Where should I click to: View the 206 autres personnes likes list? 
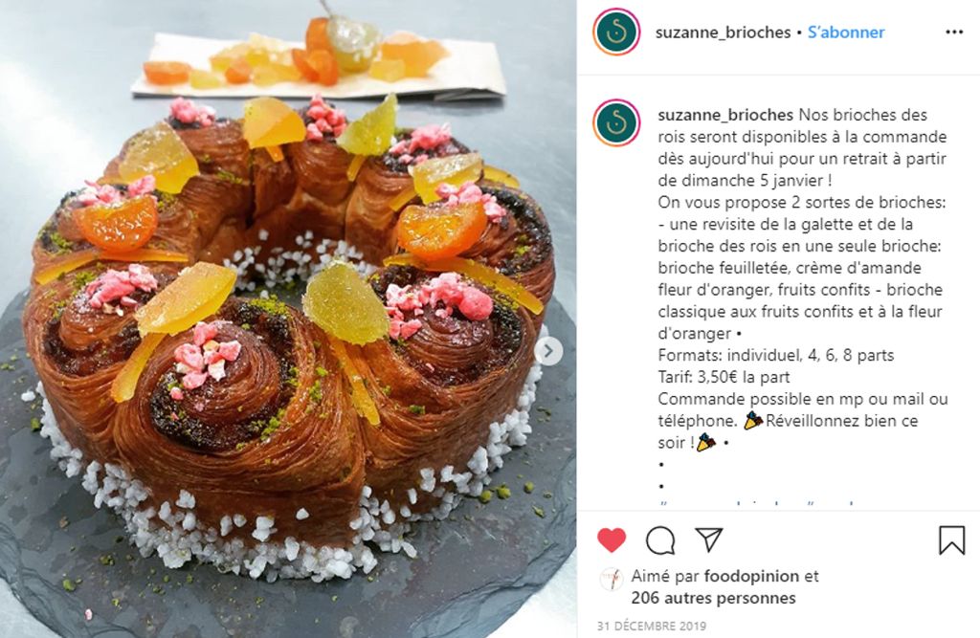tap(713, 598)
